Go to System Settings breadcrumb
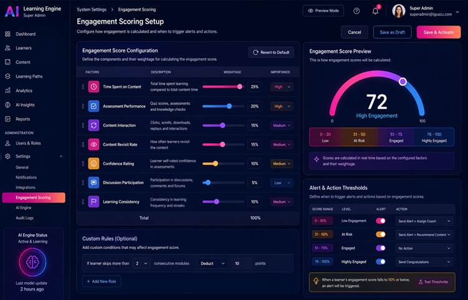 [x=92, y=9]
